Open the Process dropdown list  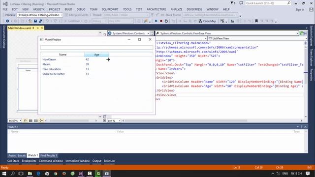tap(61, 15)
